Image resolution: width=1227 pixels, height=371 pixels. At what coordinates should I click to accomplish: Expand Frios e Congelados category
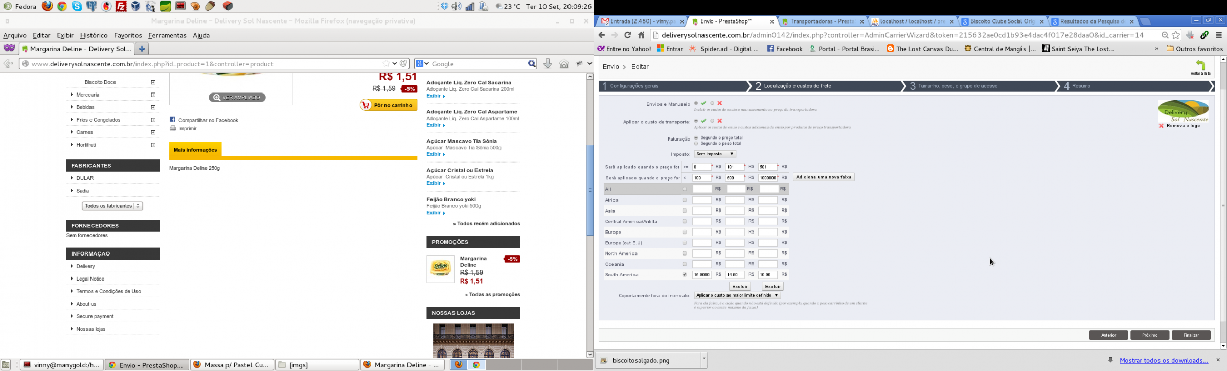point(153,120)
